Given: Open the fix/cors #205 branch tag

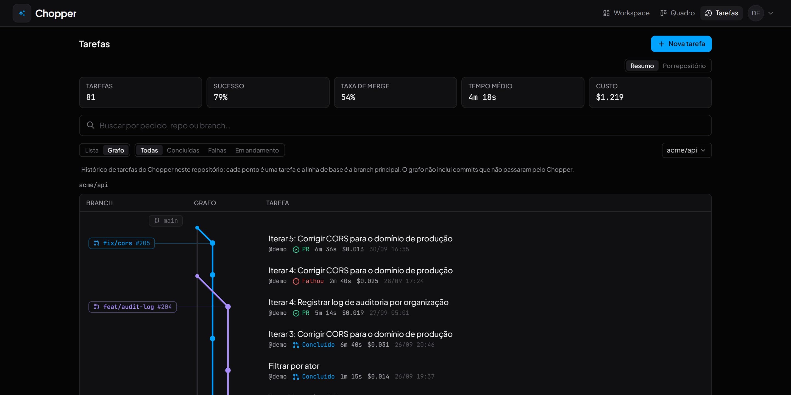Looking at the screenshot, I should coord(122,243).
